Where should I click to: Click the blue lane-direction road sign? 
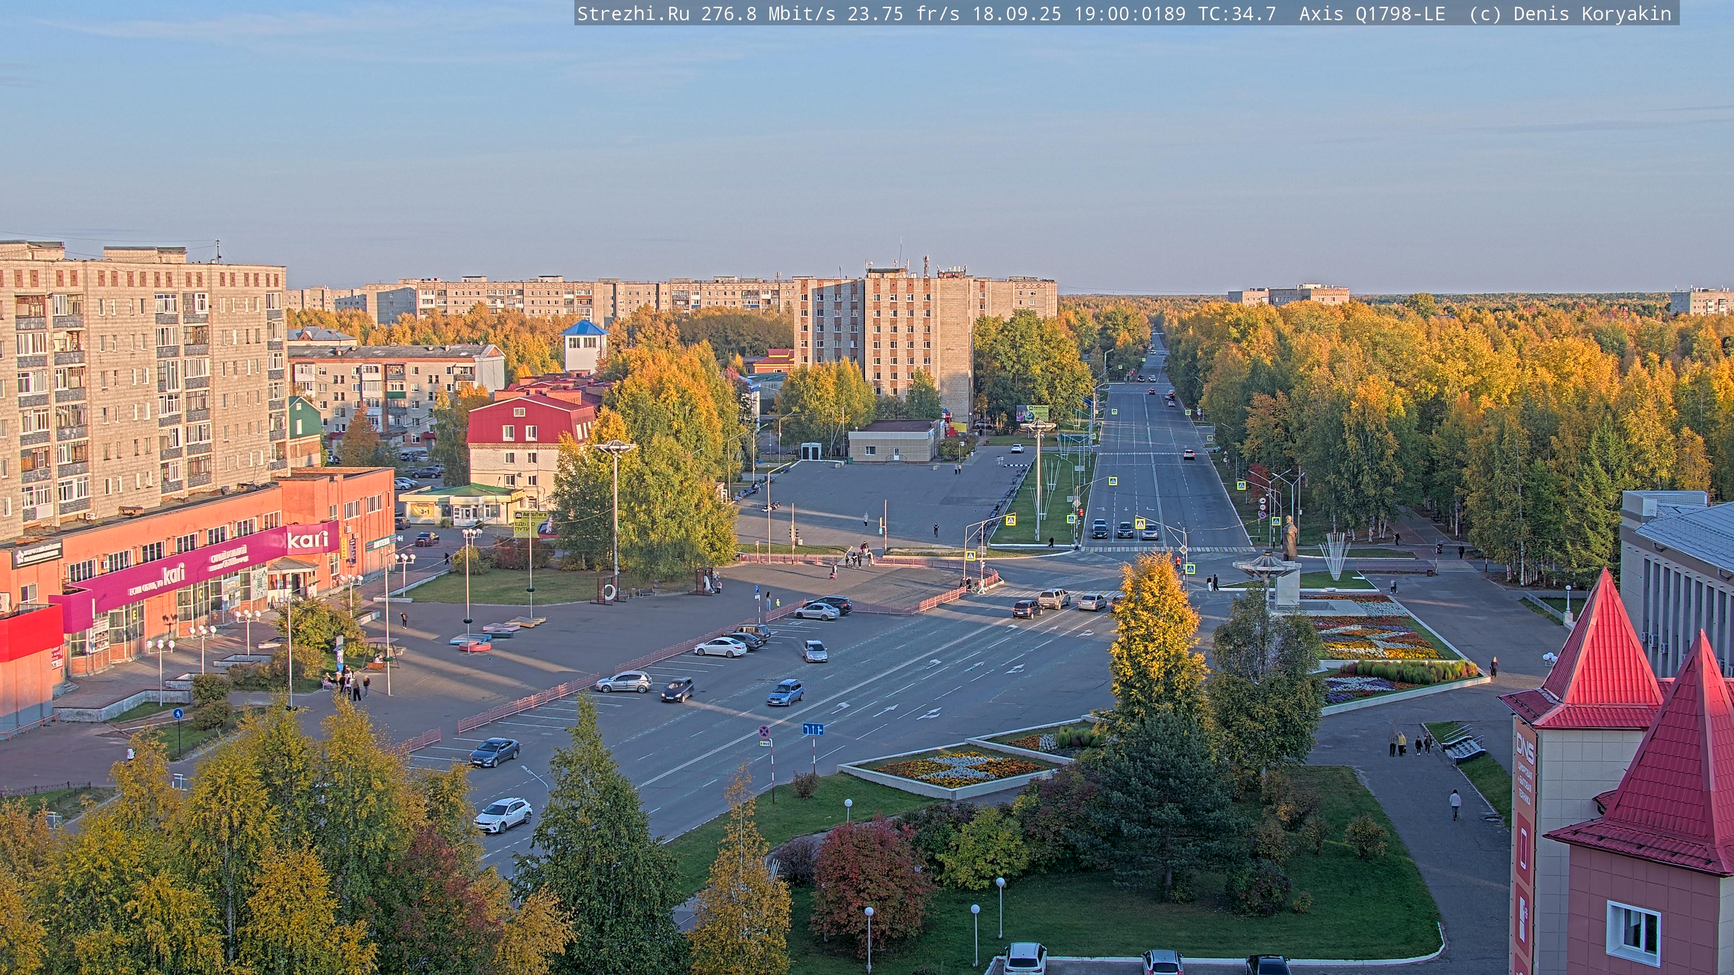pos(812,729)
